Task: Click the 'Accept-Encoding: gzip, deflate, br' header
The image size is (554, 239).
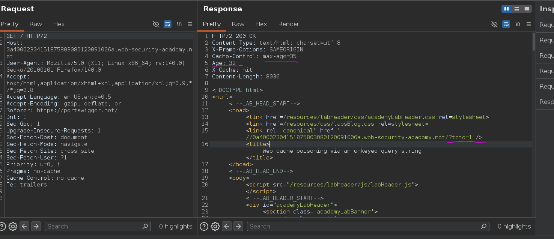Action: [x=64, y=104]
